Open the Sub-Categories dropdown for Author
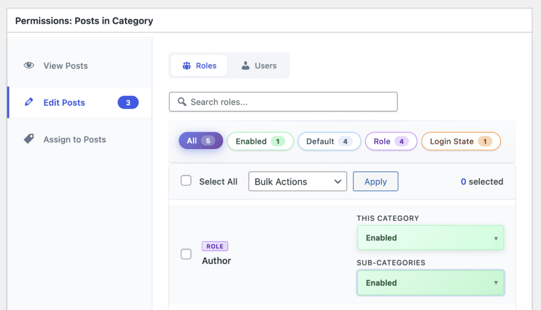 pos(430,282)
